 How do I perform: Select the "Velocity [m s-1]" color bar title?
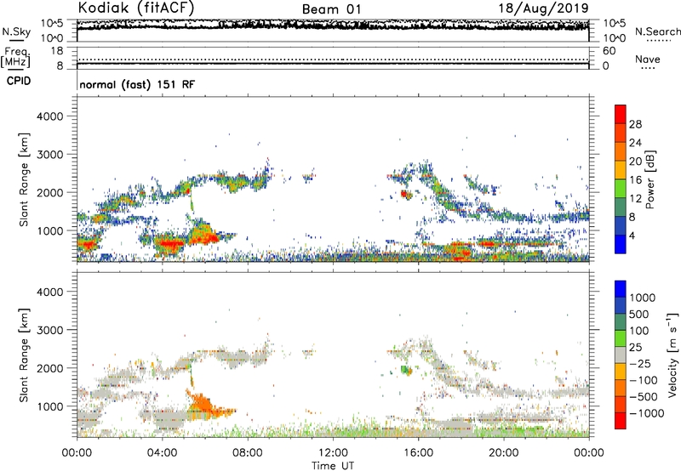pyautogui.click(x=672, y=355)
